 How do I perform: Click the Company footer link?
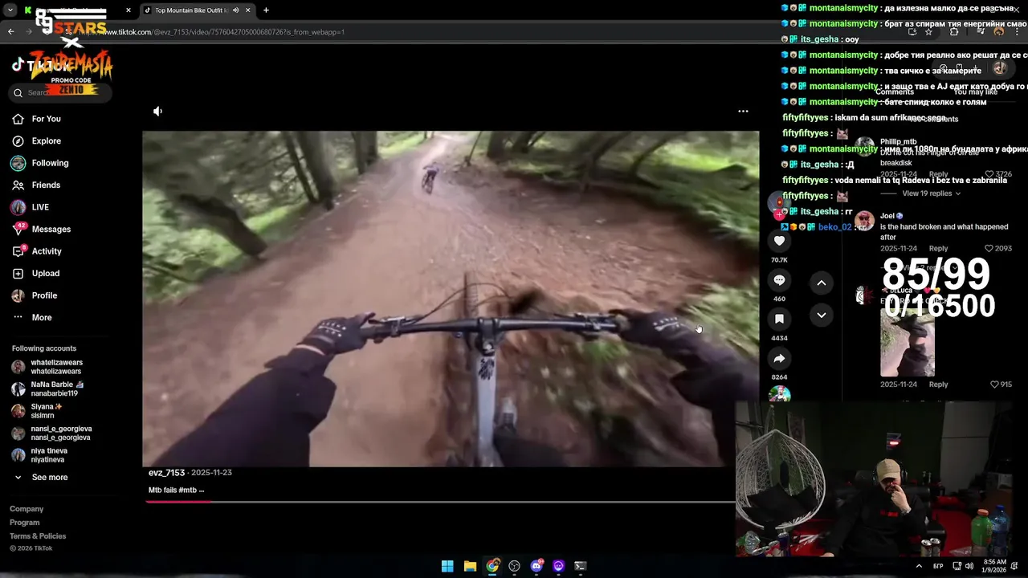pos(27,509)
